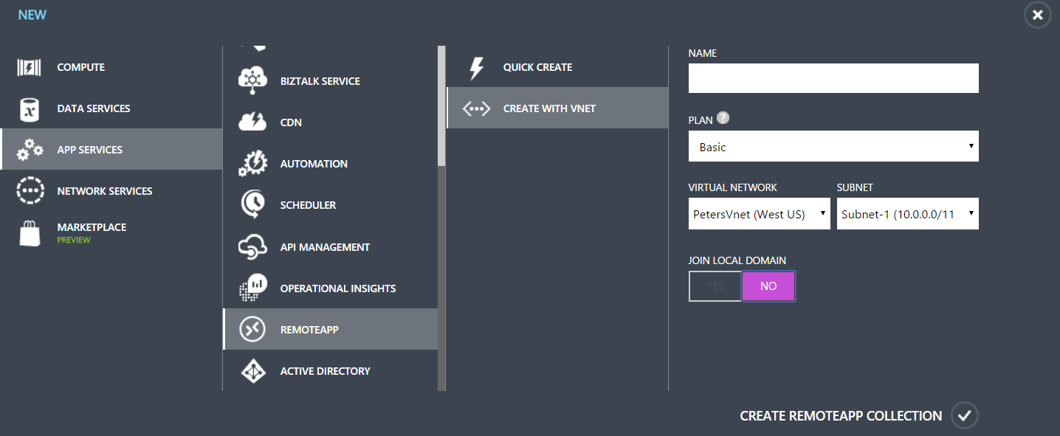
Task: Choose the CDN service label
Action: 291,122
